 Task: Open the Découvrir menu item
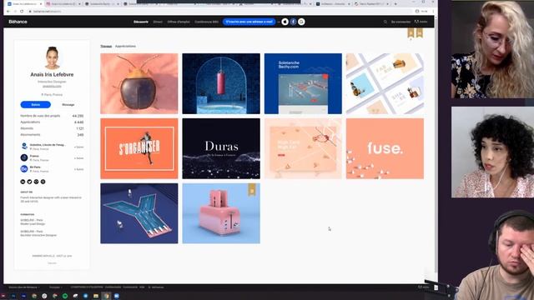[x=141, y=22]
